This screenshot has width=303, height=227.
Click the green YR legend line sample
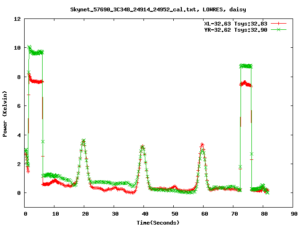(x=278, y=29)
